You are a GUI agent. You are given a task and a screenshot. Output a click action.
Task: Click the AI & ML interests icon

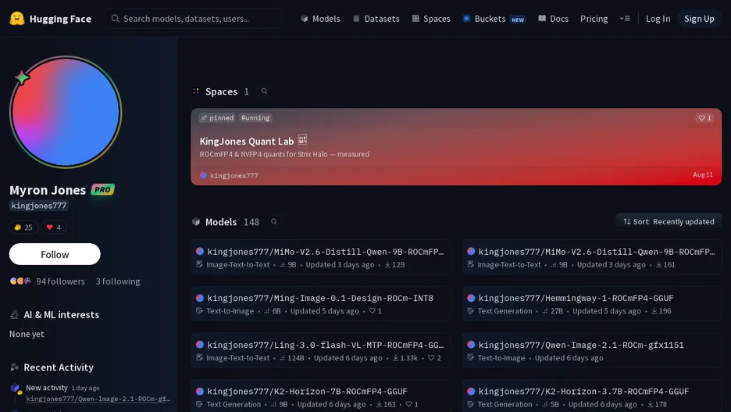point(15,314)
